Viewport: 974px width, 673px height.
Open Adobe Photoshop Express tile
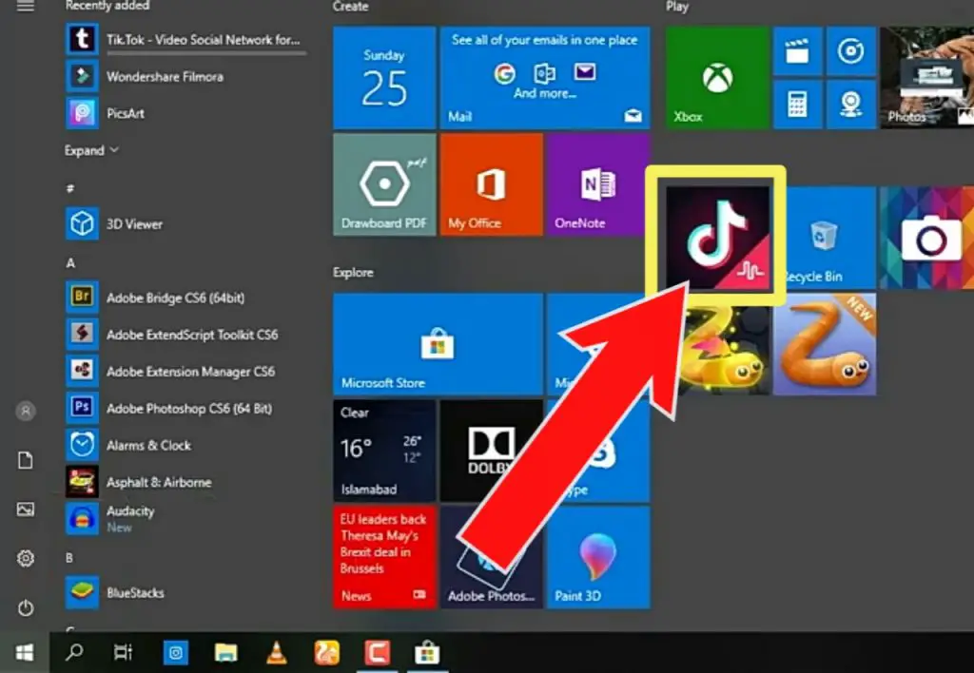(x=492, y=558)
